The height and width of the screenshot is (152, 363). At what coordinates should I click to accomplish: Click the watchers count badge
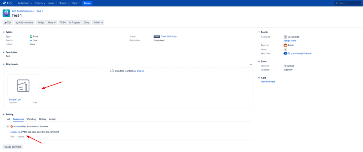point(285,53)
